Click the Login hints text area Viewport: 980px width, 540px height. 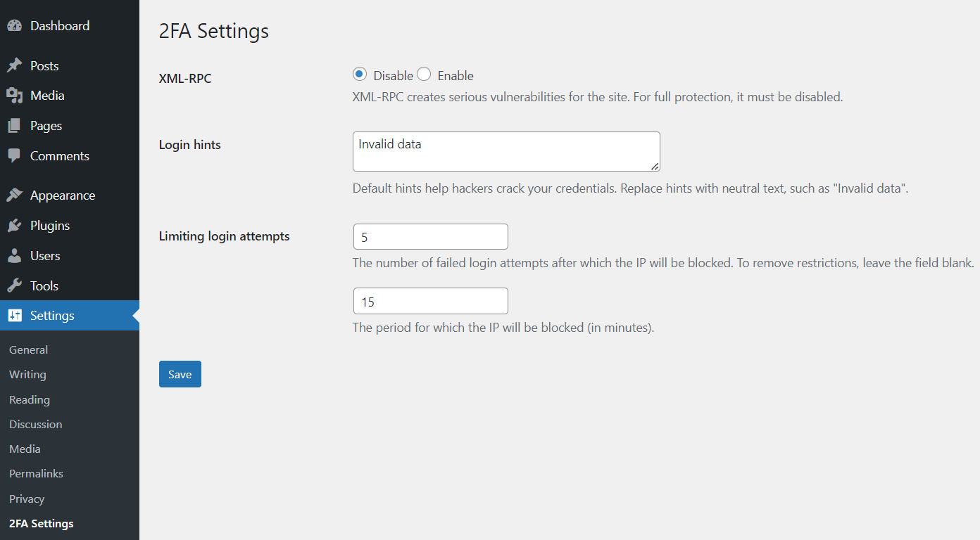[x=506, y=151]
